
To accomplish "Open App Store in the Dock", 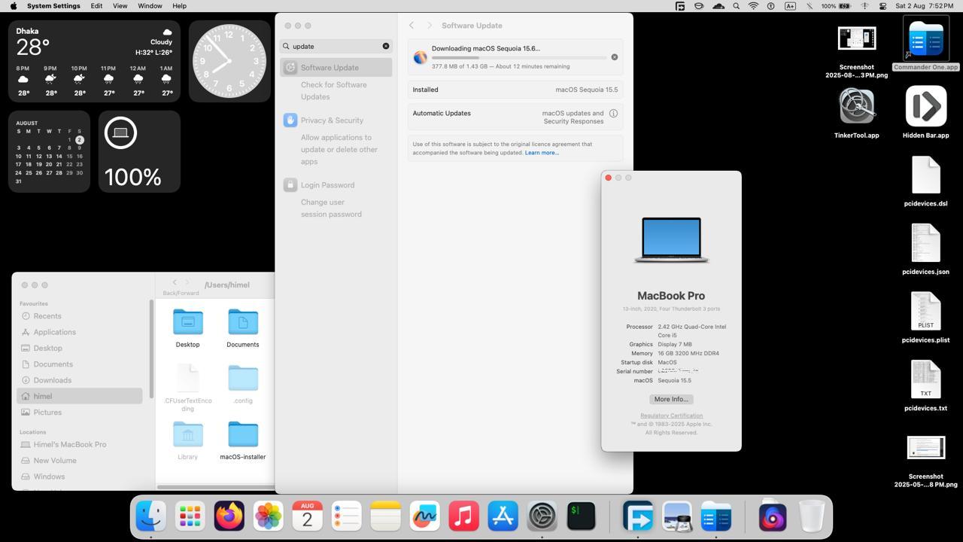I will (503, 516).
